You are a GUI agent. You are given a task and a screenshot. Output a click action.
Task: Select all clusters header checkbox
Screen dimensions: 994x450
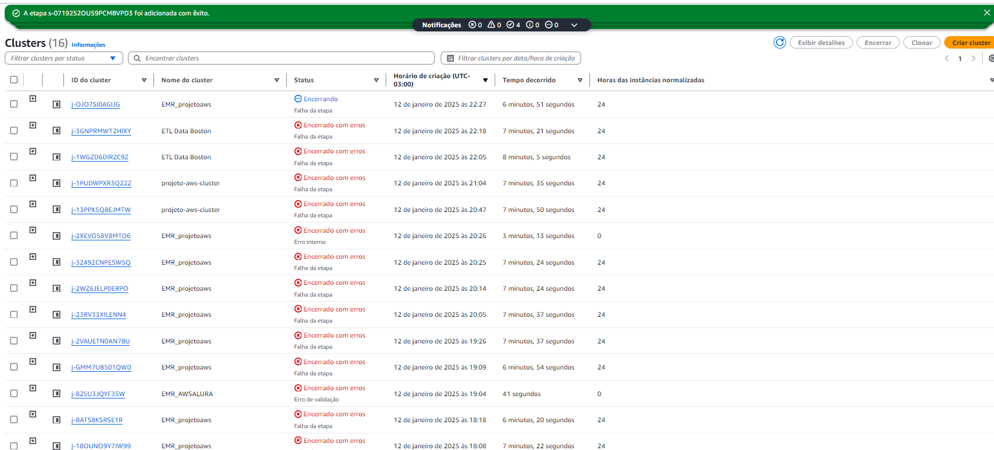point(14,79)
